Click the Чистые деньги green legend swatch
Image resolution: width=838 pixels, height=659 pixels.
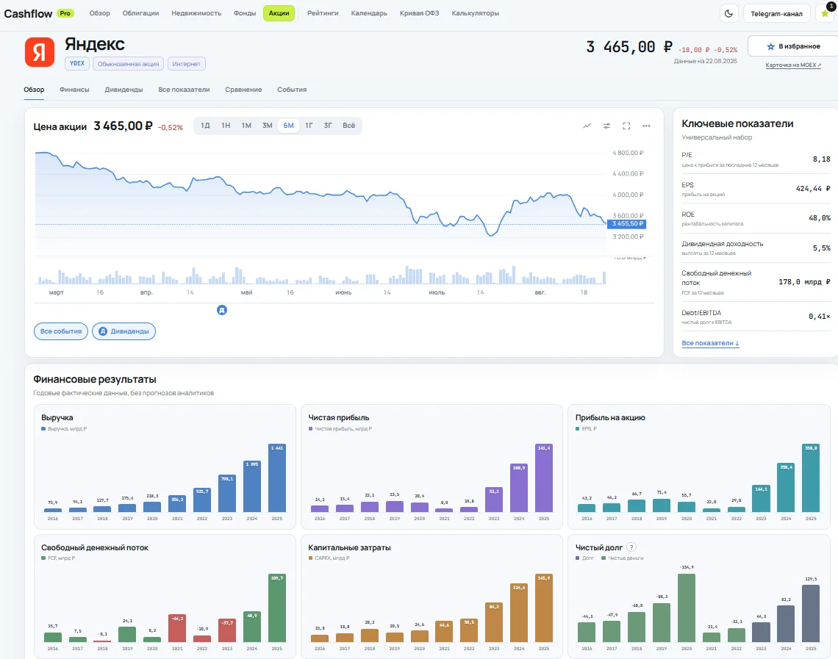pos(604,558)
